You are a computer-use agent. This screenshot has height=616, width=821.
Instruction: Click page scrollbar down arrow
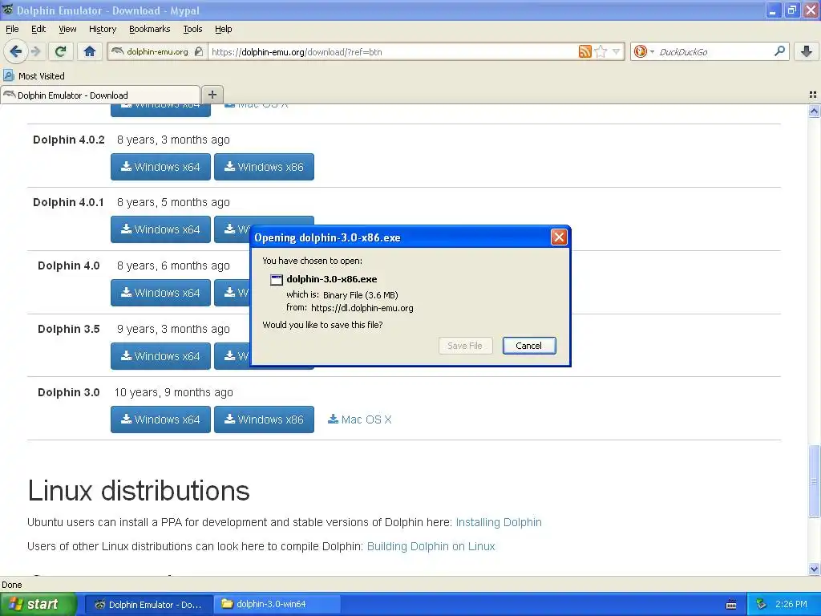pos(814,569)
